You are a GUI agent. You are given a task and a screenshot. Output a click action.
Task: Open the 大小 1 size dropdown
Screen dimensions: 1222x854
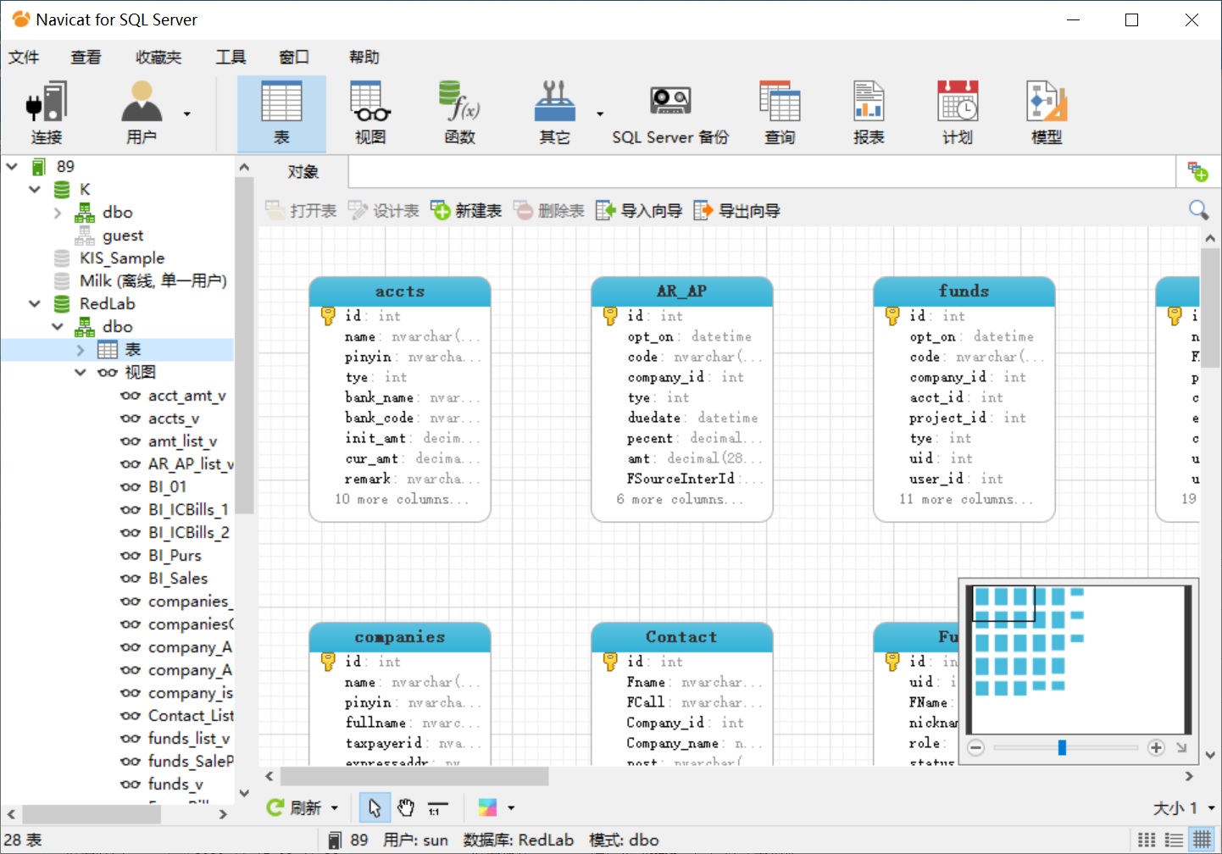1184,808
